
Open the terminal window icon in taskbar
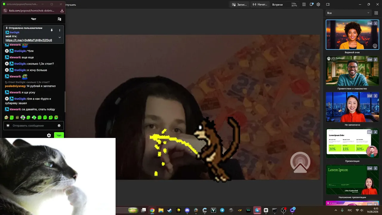point(275,210)
